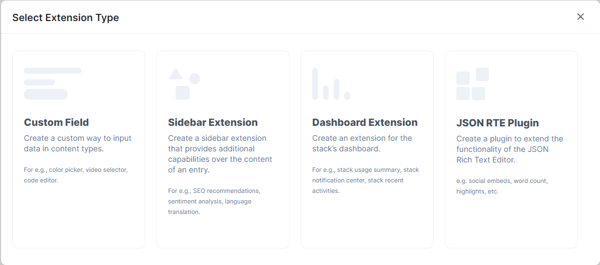Click the 'Select Extension Type' dialog title
Image resolution: width=600 pixels, height=265 pixels.
[x=65, y=18]
